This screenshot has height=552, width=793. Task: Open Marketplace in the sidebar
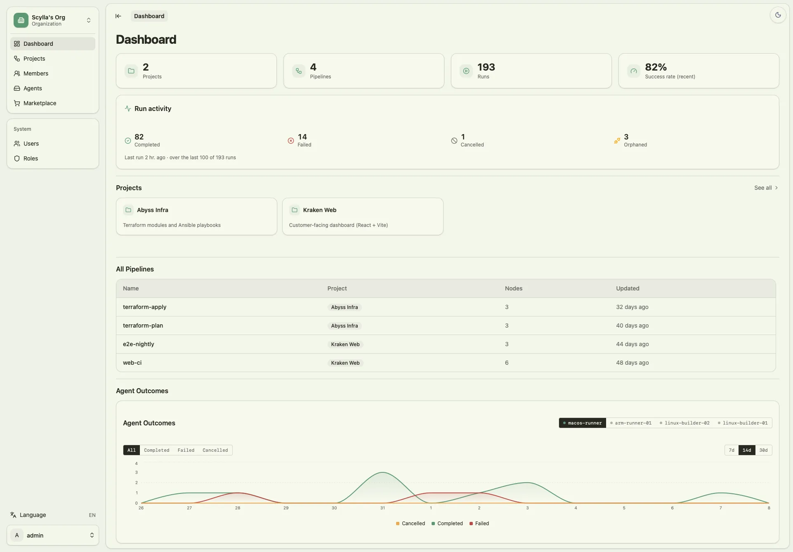tap(53, 103)
